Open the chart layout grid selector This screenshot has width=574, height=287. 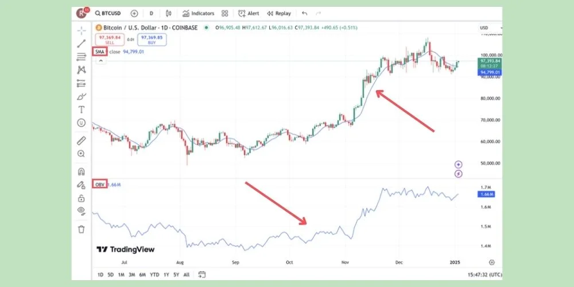(x=224, y=13)
